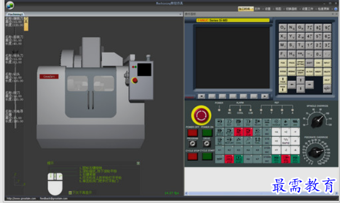This screenshot has height=203, width=340.
Task: Click the red emergency stop on the 3D machine
Action: 135,80
